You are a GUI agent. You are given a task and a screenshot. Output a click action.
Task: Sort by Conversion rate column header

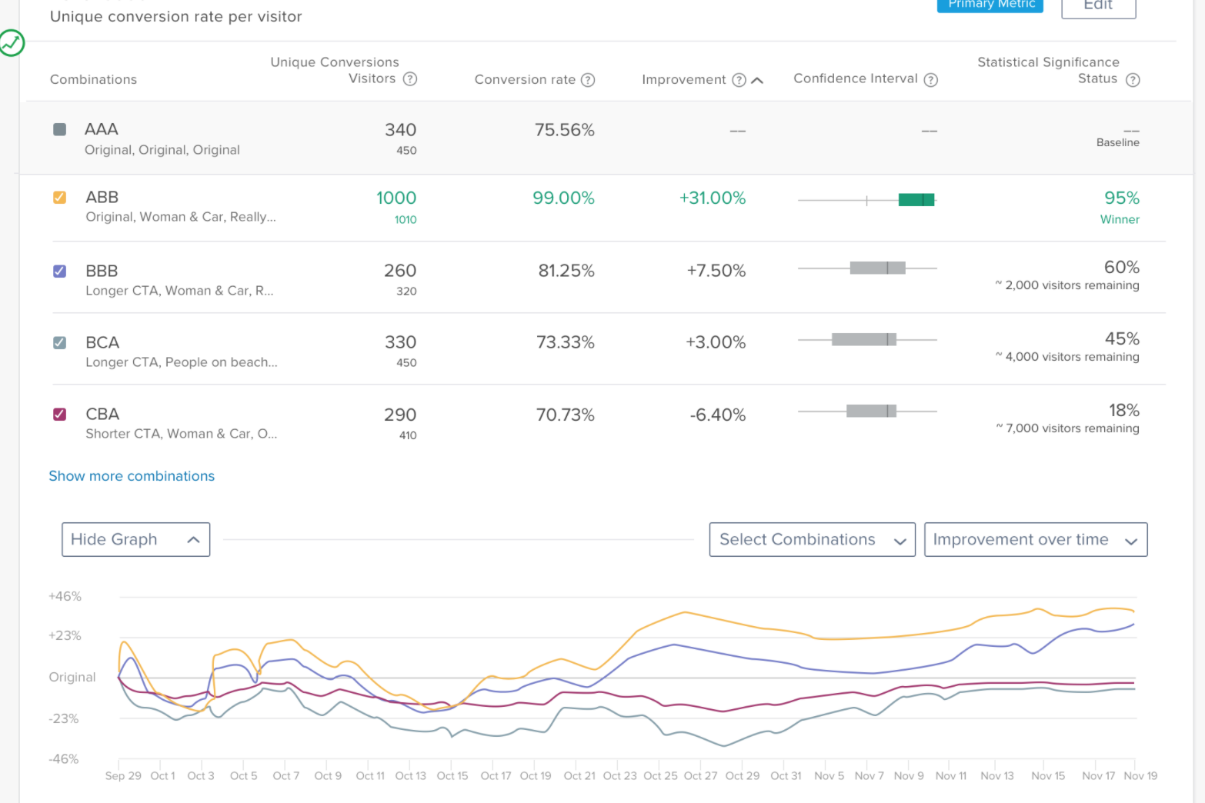click(524, 80)
